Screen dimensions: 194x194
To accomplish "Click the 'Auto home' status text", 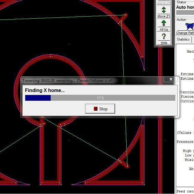I will [x=185, y=7].
